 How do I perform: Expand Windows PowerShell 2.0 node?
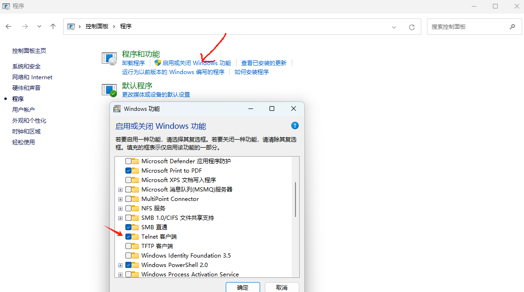pos(120,265)
